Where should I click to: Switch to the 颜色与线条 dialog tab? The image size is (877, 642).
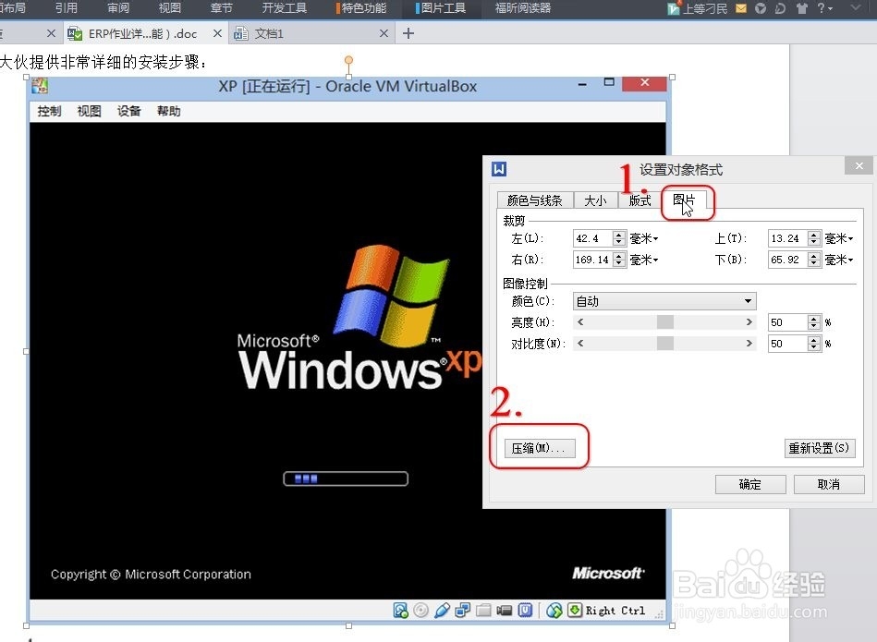(535, 200)
